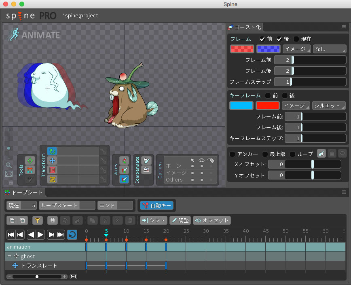
Task: Select the Scale transform tool
Action: pos(52,170)
